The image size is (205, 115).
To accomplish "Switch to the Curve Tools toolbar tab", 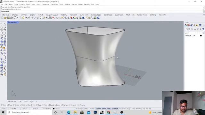I will tap(84, 15).
